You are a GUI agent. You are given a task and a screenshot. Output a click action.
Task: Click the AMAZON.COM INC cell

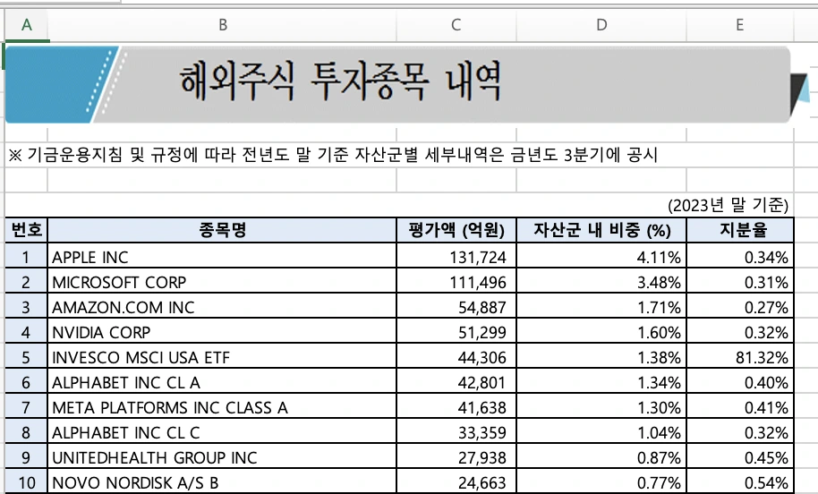click(222, 306)
